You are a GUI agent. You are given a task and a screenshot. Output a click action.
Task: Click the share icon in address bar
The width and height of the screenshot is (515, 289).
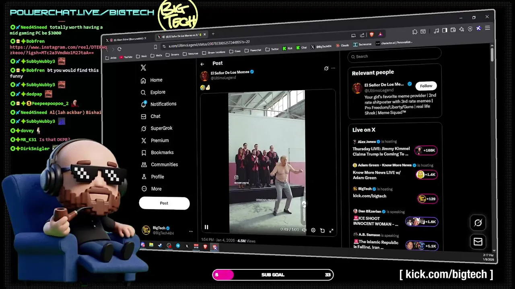[x=362, y=35]
